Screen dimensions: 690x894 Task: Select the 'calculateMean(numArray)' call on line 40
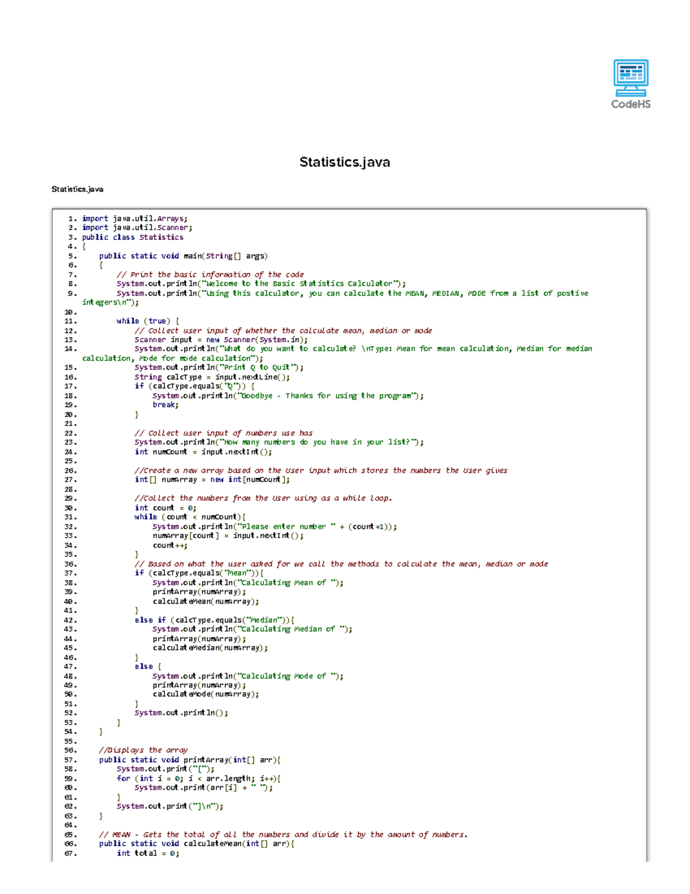(206, 601)
